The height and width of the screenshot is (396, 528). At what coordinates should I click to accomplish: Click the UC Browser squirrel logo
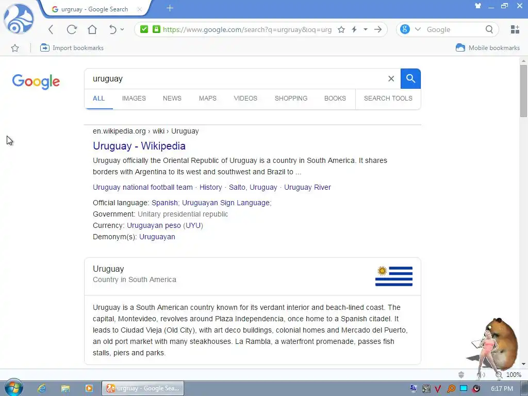coord(19,19)
